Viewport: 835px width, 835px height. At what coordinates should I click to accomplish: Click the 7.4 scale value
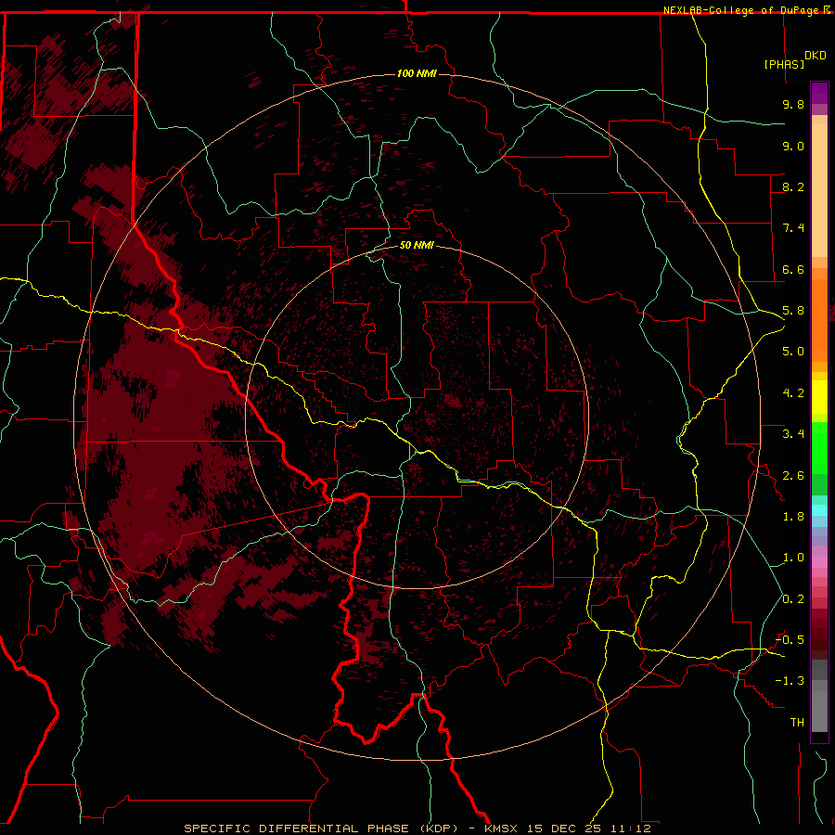(x=793, y=228)
